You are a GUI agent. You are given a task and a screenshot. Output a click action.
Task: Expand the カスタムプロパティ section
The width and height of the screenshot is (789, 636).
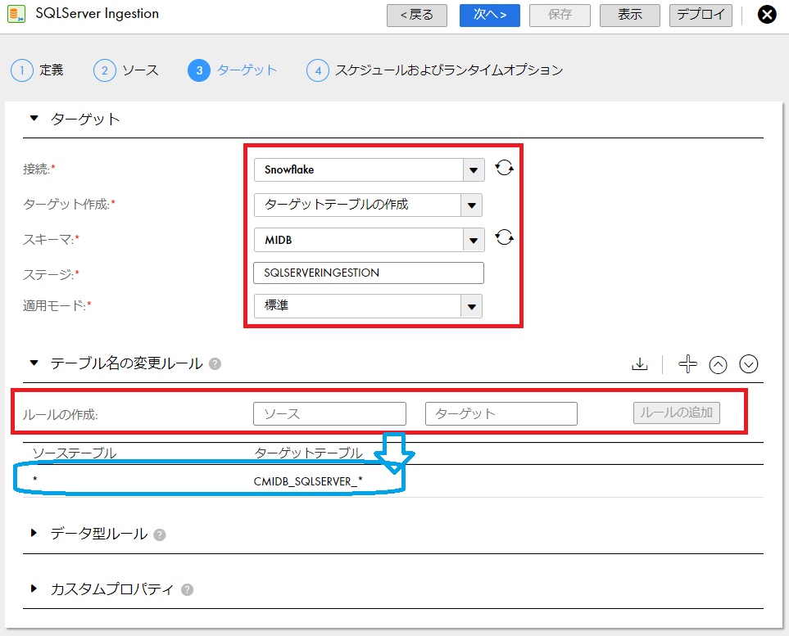click(x=34, y=589)
